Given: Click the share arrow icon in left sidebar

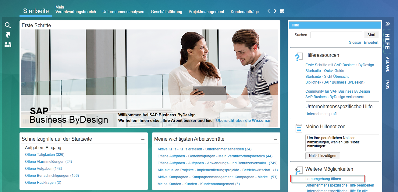Looking at the screenshot, I should [x=8, y=35].
